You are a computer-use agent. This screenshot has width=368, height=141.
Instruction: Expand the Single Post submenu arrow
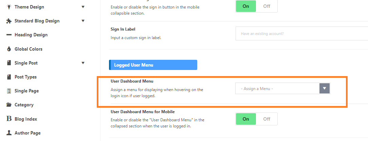(x=83, y=63)
